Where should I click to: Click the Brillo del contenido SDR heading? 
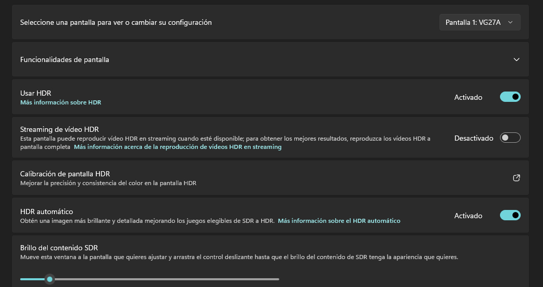59,248
